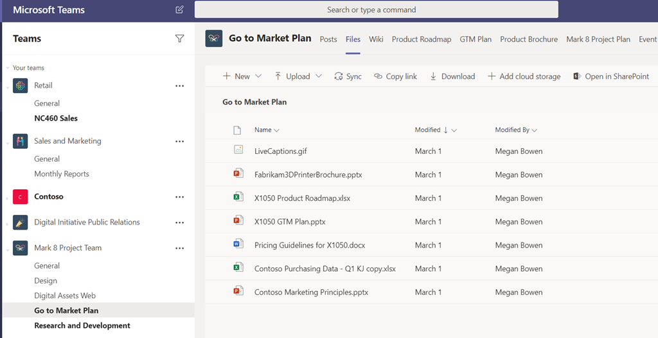
Task: Open more options for Digital Initiative Public Relations
Action: coord(180,223)
